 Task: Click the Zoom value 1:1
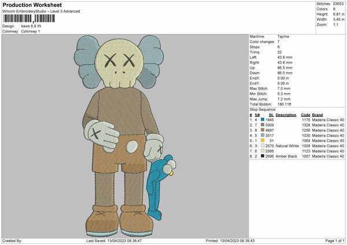click(x=335, y=24)
